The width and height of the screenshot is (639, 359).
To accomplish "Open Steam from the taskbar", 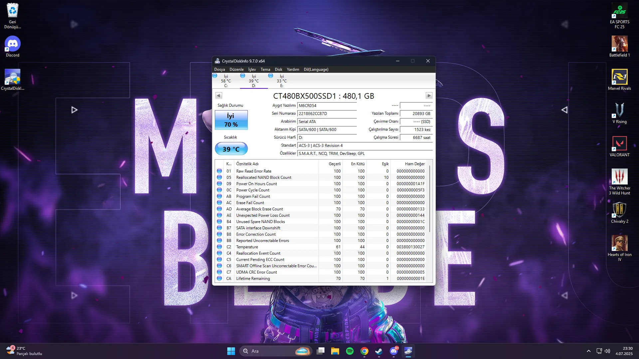I will pos(379,351).
